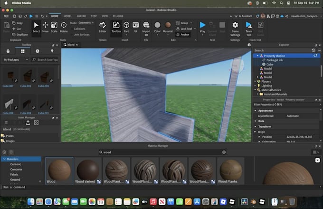This screenshot has height=209, width=323.
Task: Toggle the Lock Tool
Action: click(184, 29)
